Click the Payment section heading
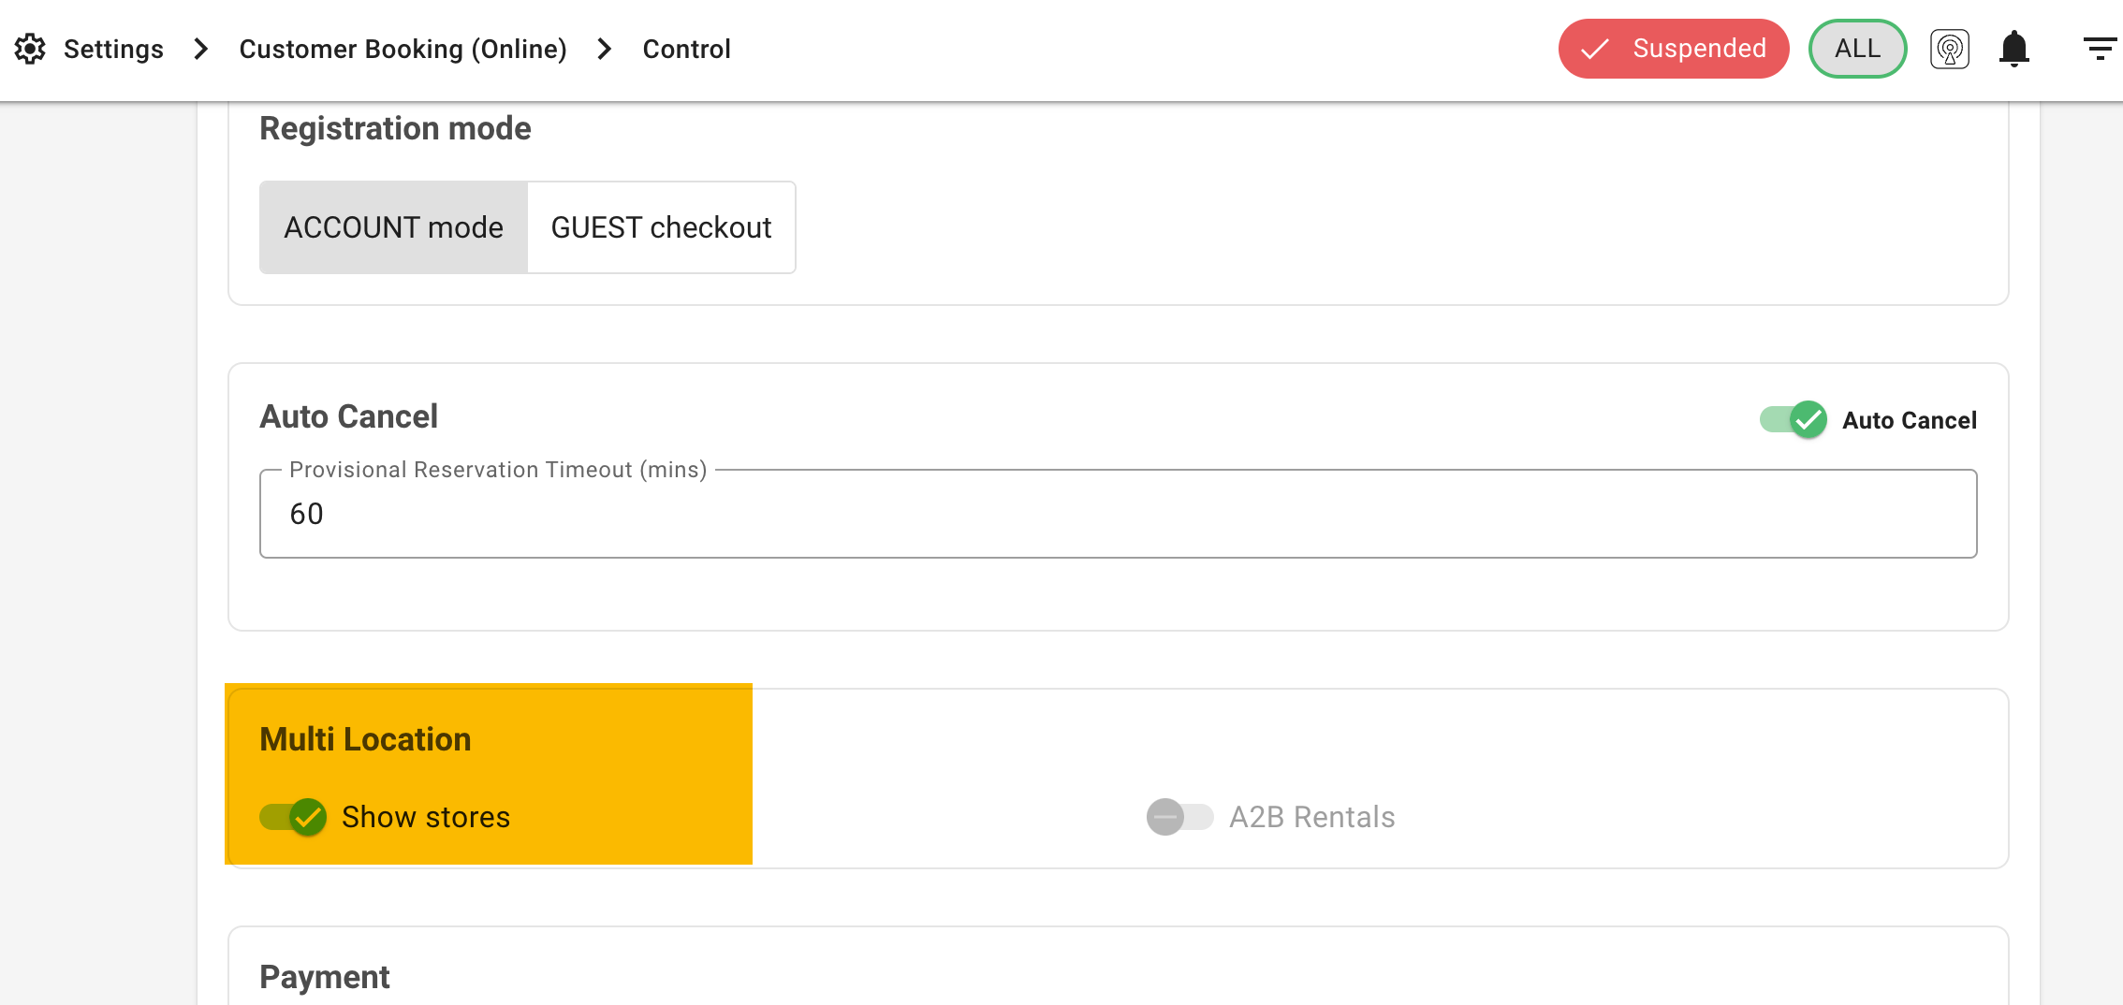Image resolution: width=2123 pixels, height=1005 pixels. coord(324,977)
